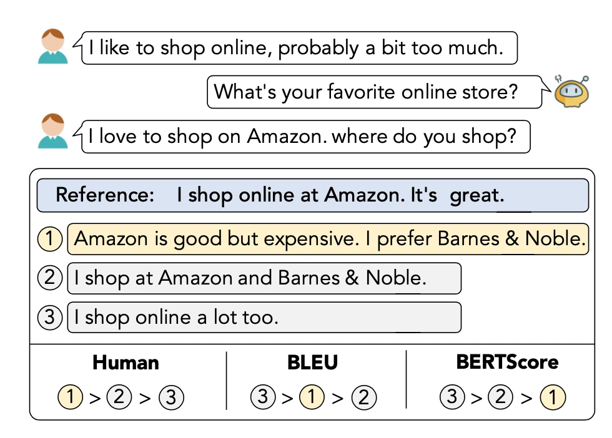Click the circled 3 under Human ranking
The height and width of the screenshot is (438, 612).
coord(171,397)
